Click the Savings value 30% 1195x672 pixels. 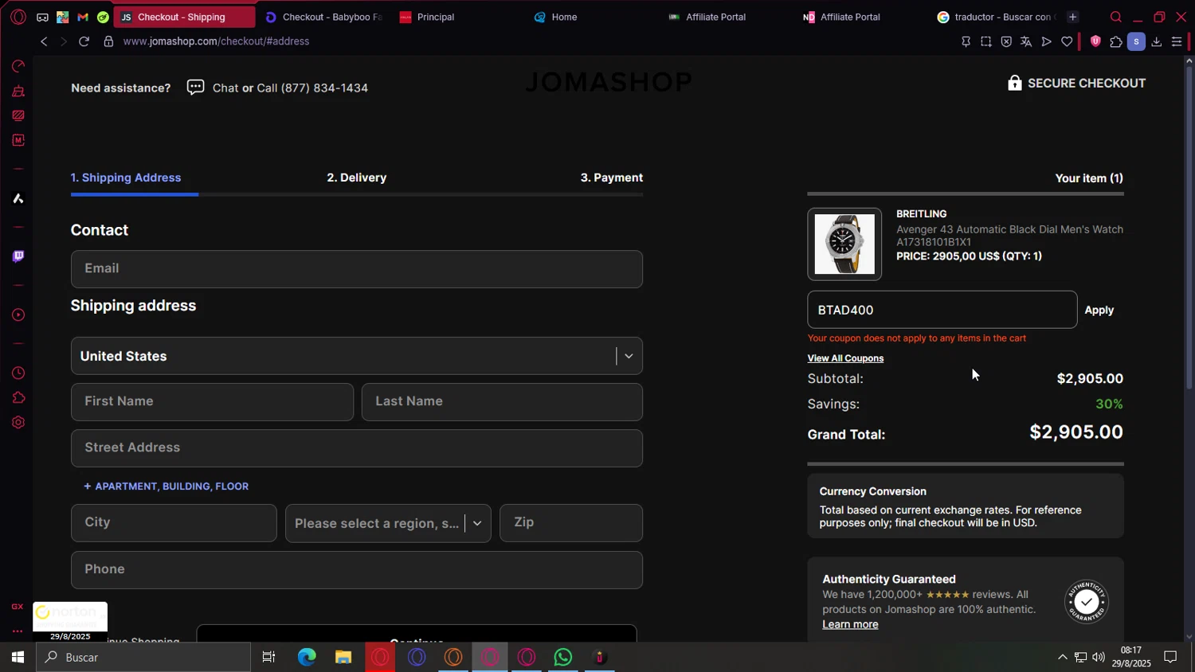[x=1110, y=404]
